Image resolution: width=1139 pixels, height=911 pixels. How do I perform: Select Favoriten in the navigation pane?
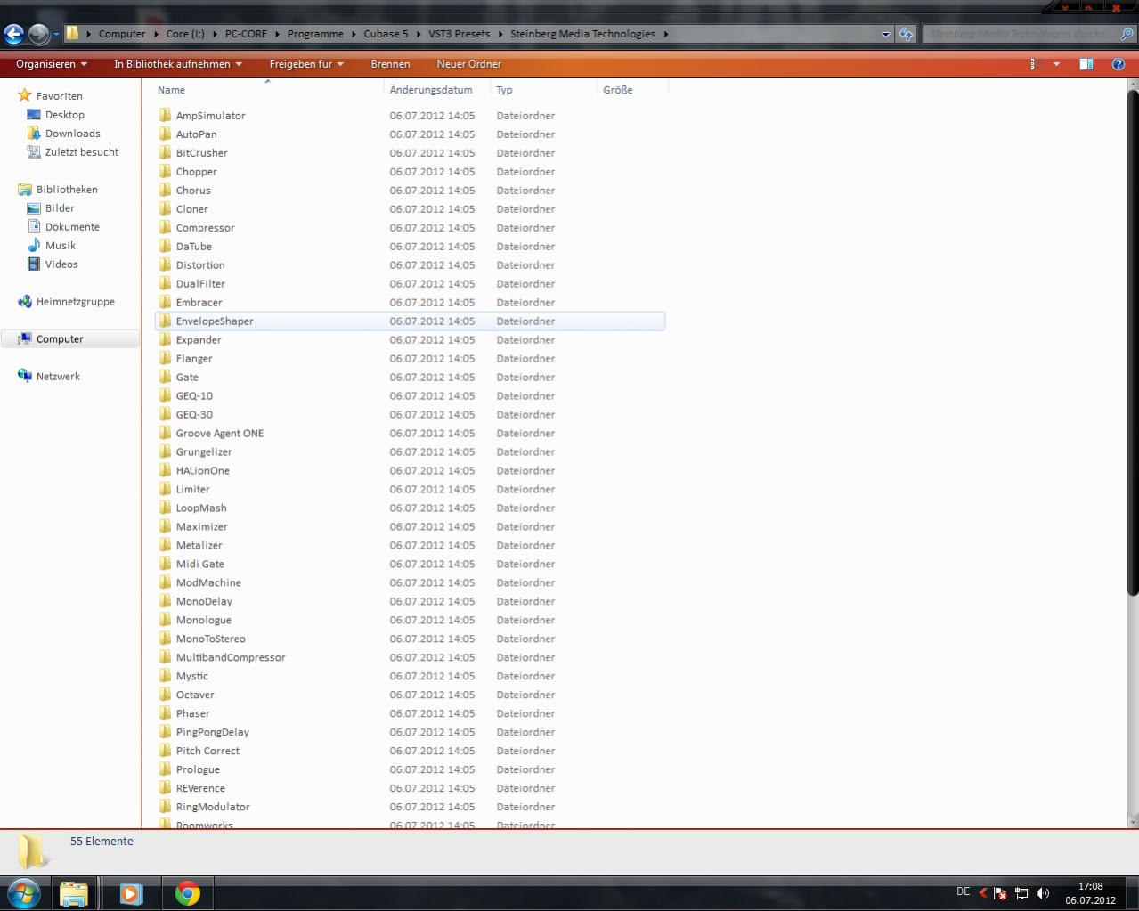click(x=60, y=96)
